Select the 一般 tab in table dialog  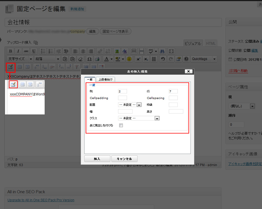click(90, 79)
